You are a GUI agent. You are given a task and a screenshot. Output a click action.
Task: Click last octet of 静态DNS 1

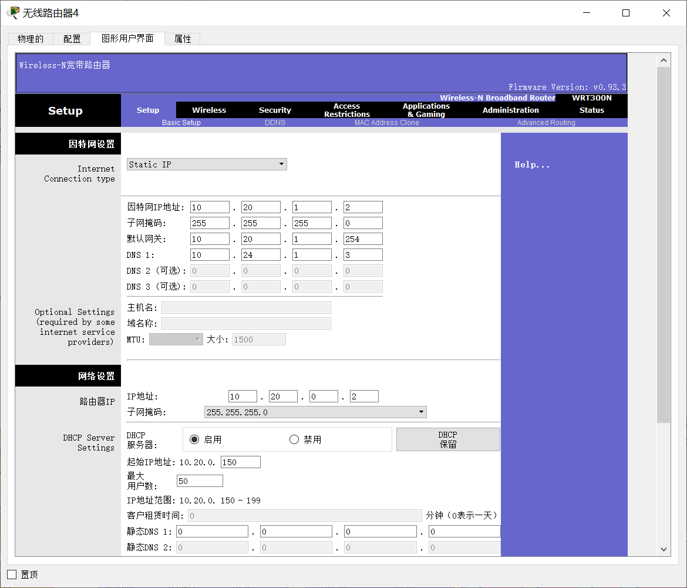point(464,532)
